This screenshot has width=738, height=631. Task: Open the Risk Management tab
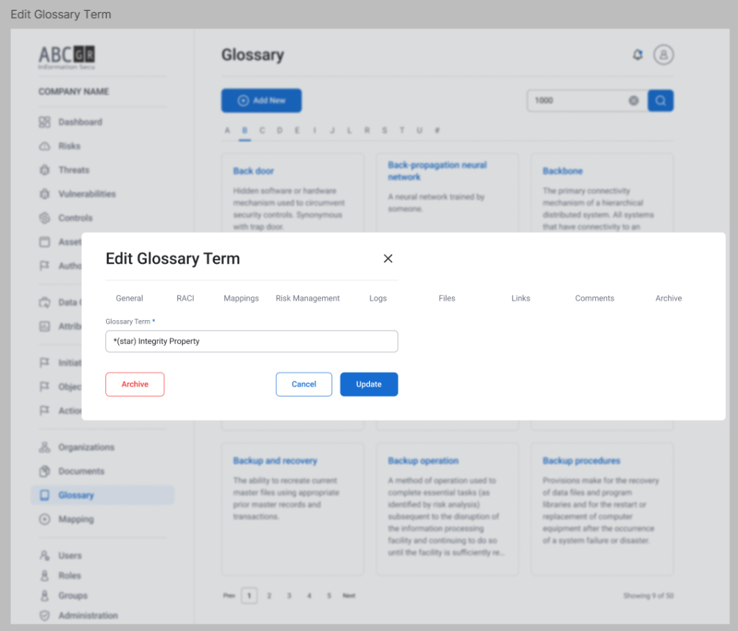point(308,298)
